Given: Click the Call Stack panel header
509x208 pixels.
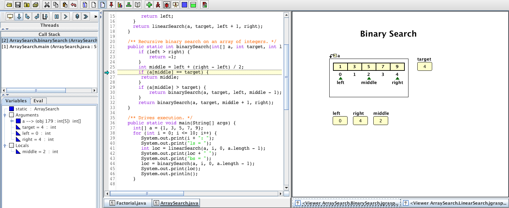Looking at the screenshot, I should coord(49,34).
